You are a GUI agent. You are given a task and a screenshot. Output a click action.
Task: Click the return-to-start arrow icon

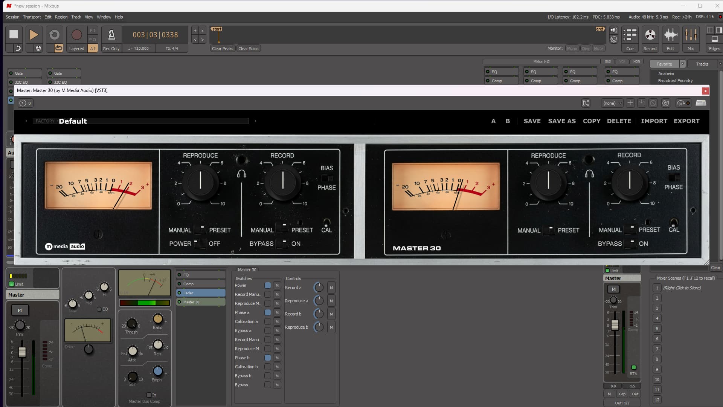(x=18, y=48)
